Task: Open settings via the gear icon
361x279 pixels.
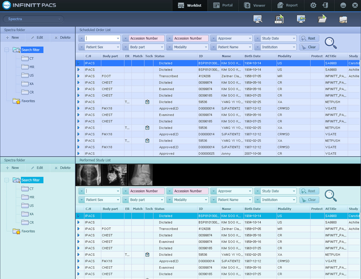Action: (x=313, y=5)
